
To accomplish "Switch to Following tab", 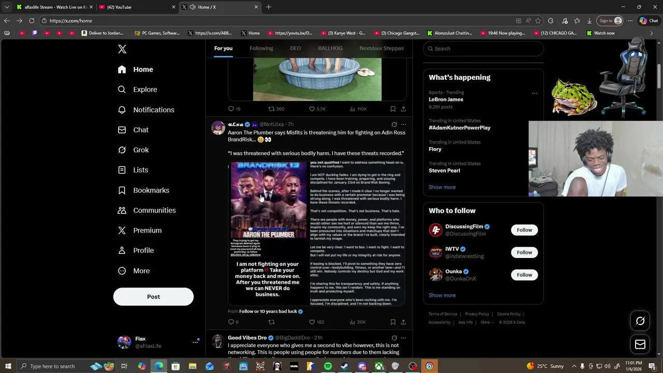I will pyautogui.click(x=261, y=48).
